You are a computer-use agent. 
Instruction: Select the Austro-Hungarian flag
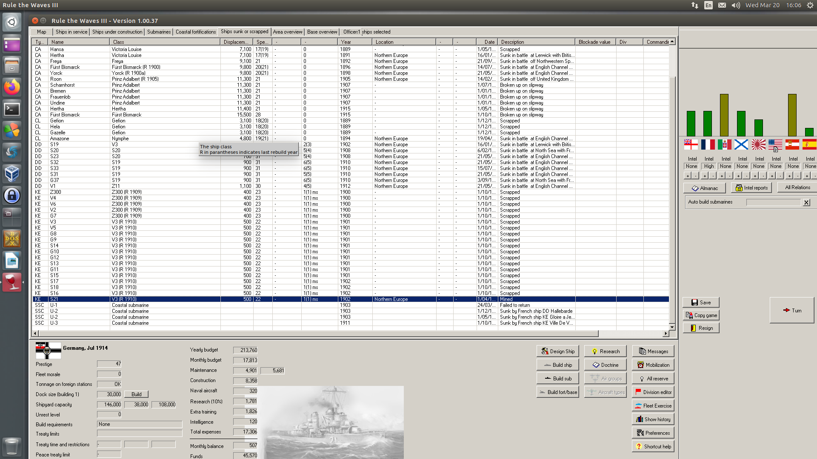tap(792, 144)
